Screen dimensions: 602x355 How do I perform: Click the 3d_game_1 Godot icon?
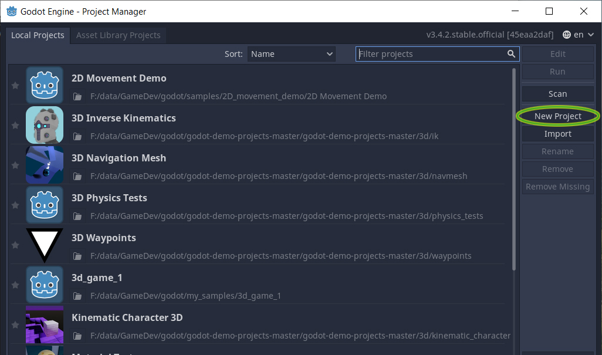tap(45, 285)
